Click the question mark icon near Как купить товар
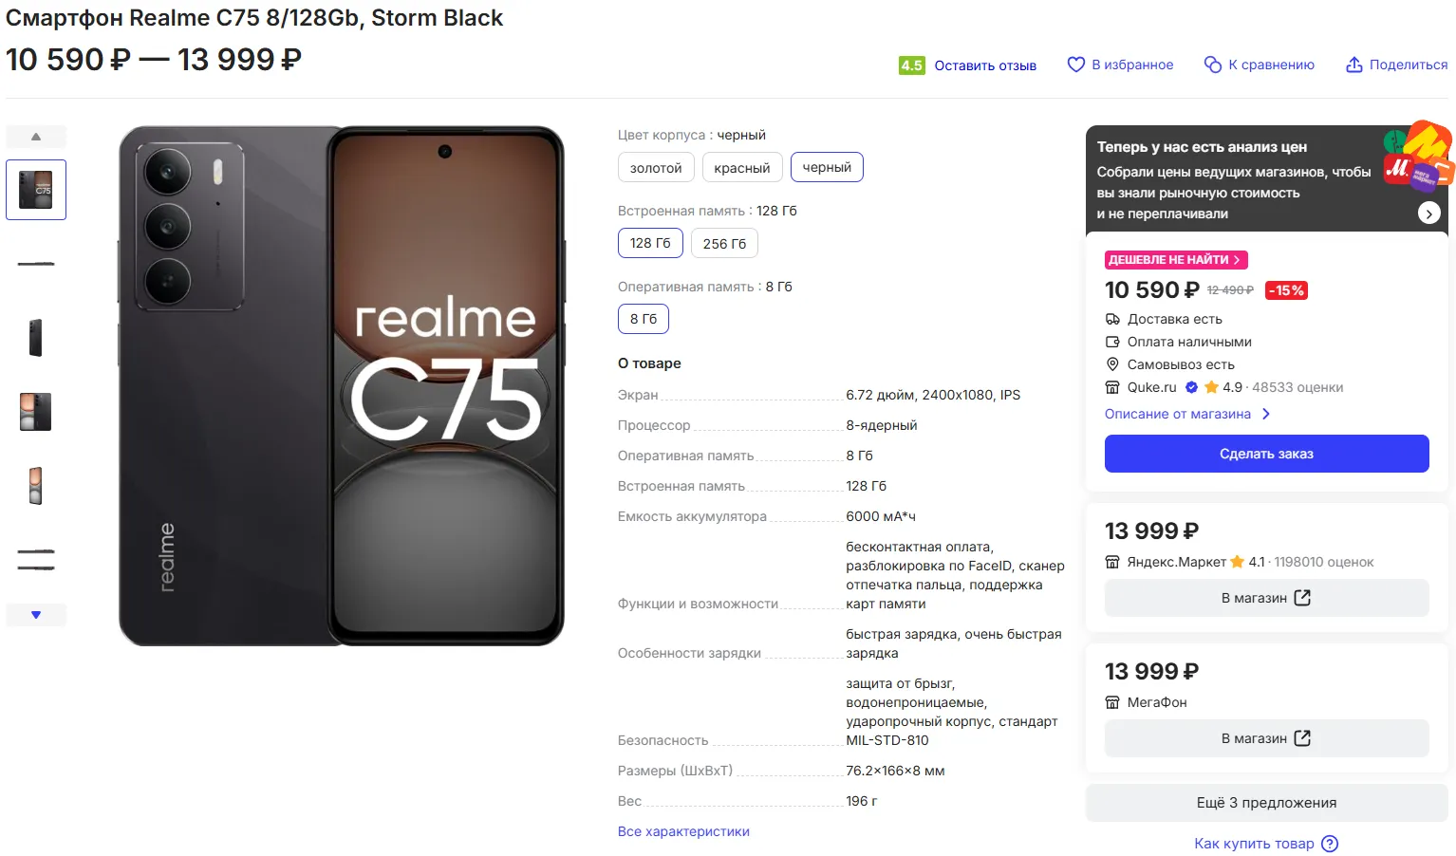Viewport: 1456px width, 856px height. tap(1330, 844)
